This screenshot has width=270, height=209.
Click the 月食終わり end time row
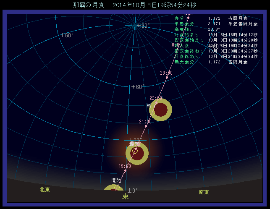coord(211,56)
